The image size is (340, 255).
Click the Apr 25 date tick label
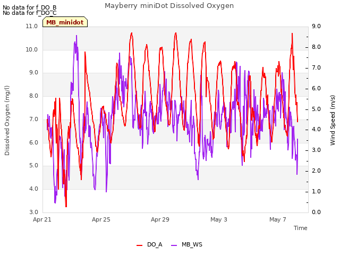[x=101, y=219]
